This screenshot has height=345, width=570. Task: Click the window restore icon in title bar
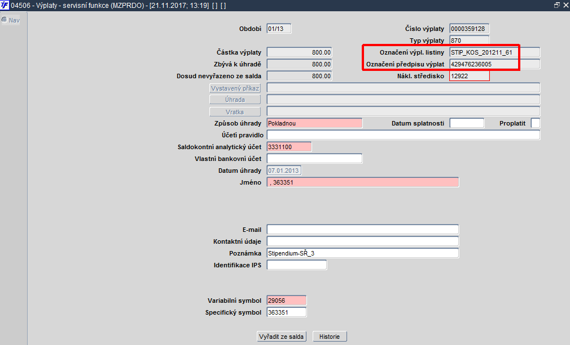point(557,5)
